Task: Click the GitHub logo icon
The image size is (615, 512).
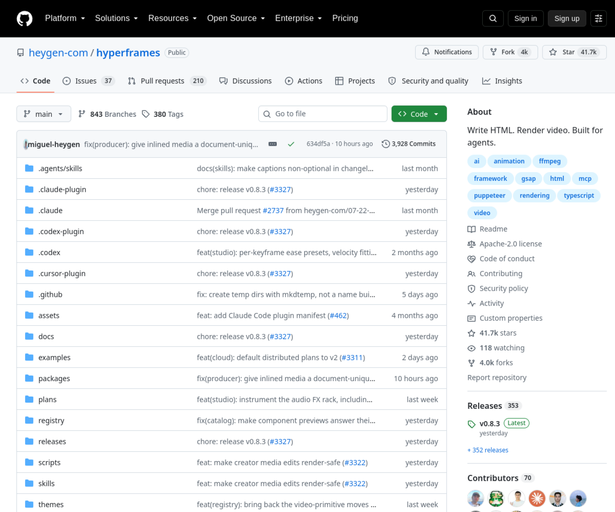Action: [25, 18]
